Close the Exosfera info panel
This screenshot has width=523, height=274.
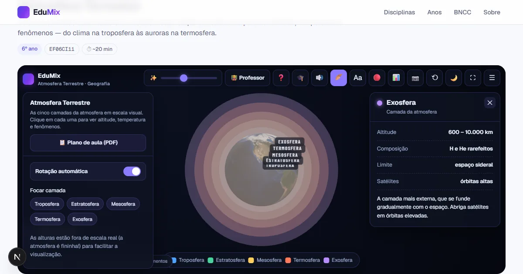coord(490,103)
